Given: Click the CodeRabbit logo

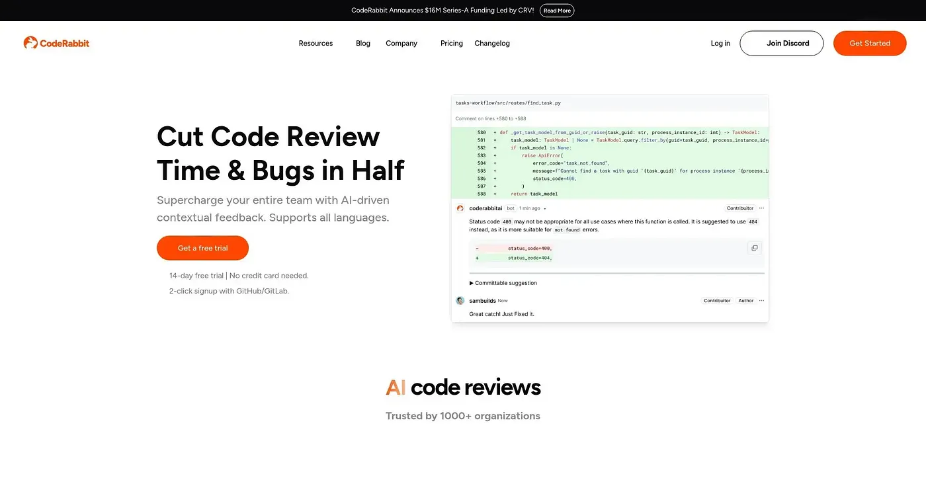Looking at the screenshot, I should tap(56, 43).
